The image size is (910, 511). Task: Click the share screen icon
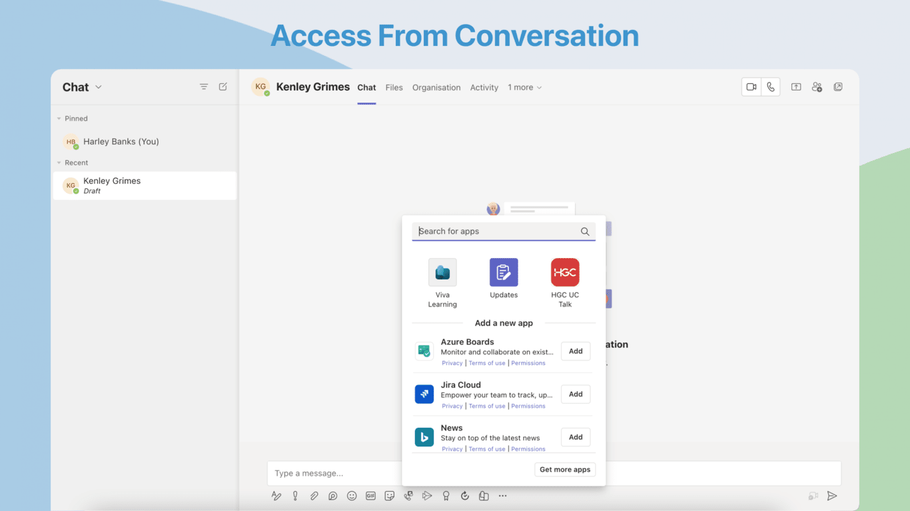click(x=796, y=87)
